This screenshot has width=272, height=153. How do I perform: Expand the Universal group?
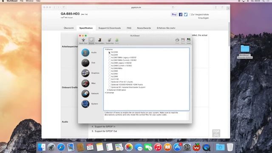point(105,93)
